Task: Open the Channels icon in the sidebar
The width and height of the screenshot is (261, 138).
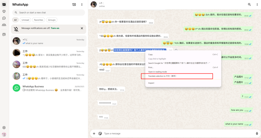Action: click(4, 18)
